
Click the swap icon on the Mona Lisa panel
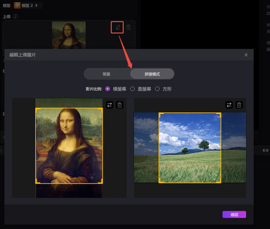(x=110, y=105)
